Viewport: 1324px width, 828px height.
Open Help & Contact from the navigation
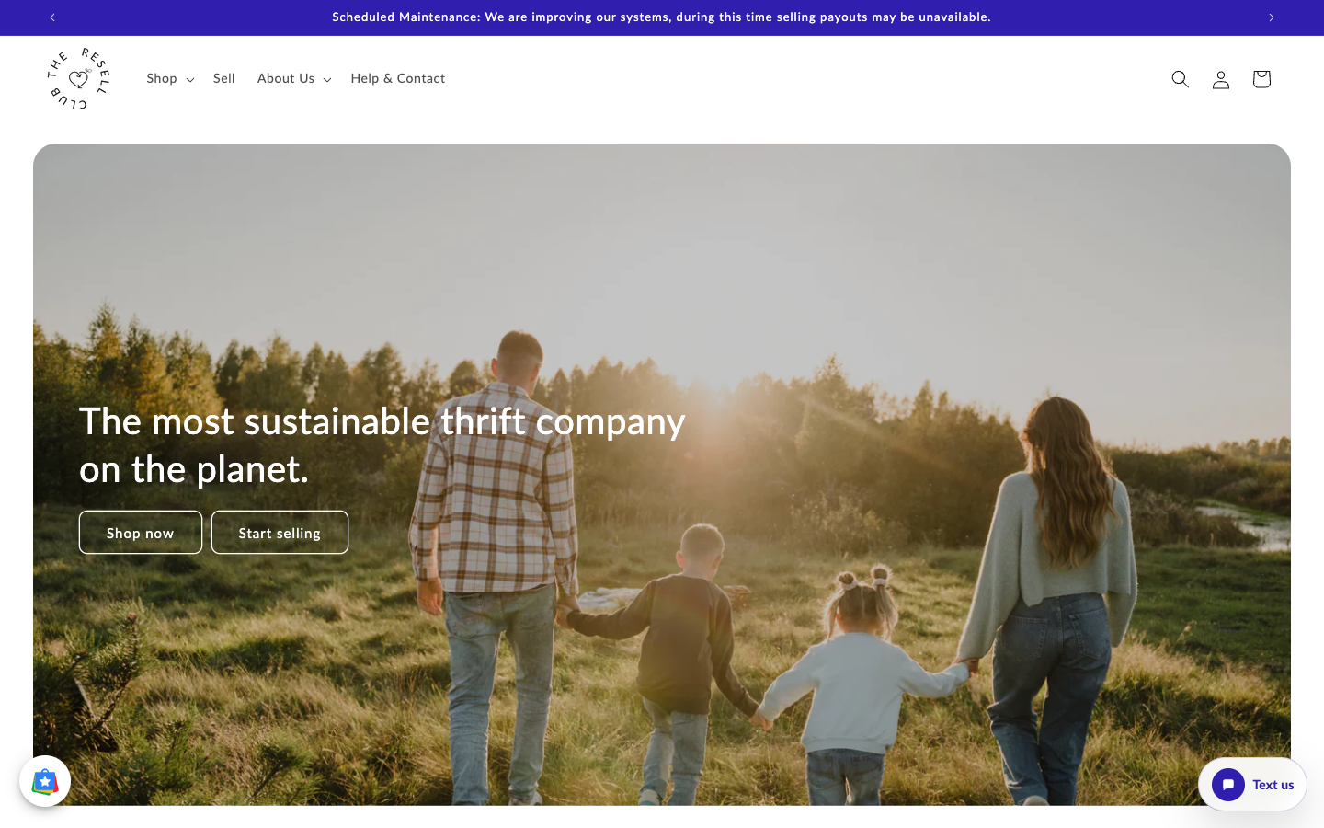(397, 78)
